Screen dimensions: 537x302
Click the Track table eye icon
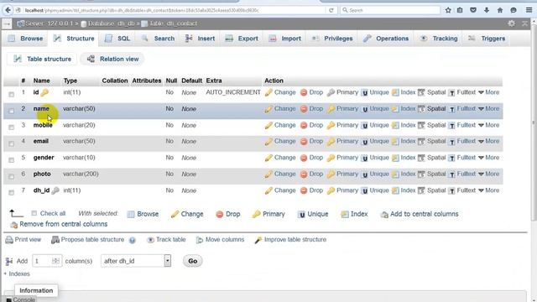pos(150,240)
